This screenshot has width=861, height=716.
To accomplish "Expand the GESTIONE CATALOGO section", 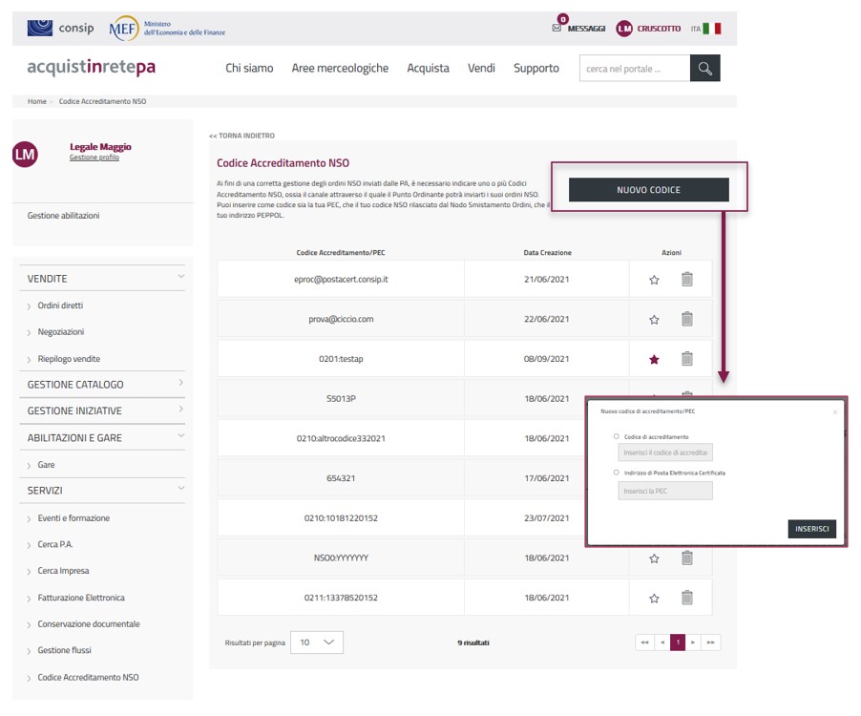I will tap(180, 384).
